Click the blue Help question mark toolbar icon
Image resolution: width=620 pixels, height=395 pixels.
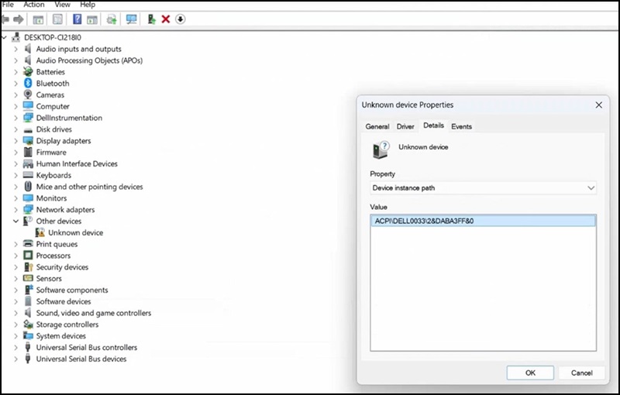click(x=77, y=19)
